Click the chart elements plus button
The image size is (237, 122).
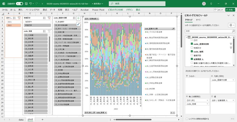pyautogui.click(x=78, y=18)
